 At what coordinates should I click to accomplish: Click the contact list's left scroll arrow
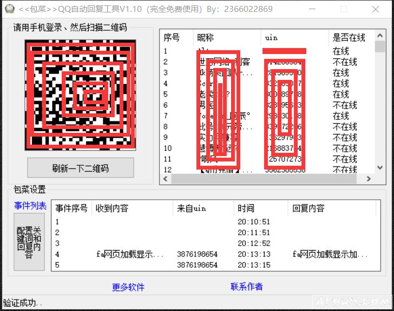166,179
